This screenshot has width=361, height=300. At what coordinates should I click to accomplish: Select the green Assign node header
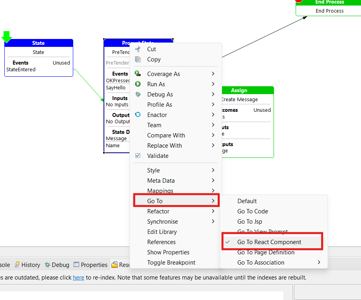tap(248, 90)
